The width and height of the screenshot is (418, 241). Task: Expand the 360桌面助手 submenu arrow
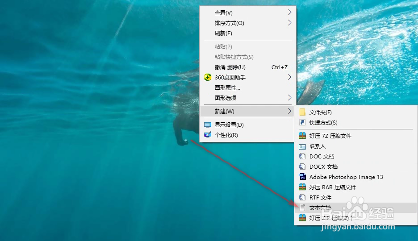[289, 77]
